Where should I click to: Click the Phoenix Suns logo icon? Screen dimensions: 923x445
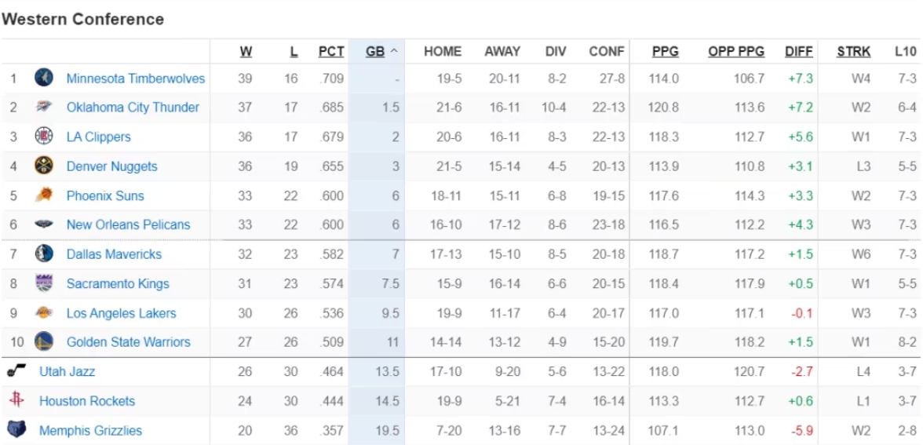(44, 195)
